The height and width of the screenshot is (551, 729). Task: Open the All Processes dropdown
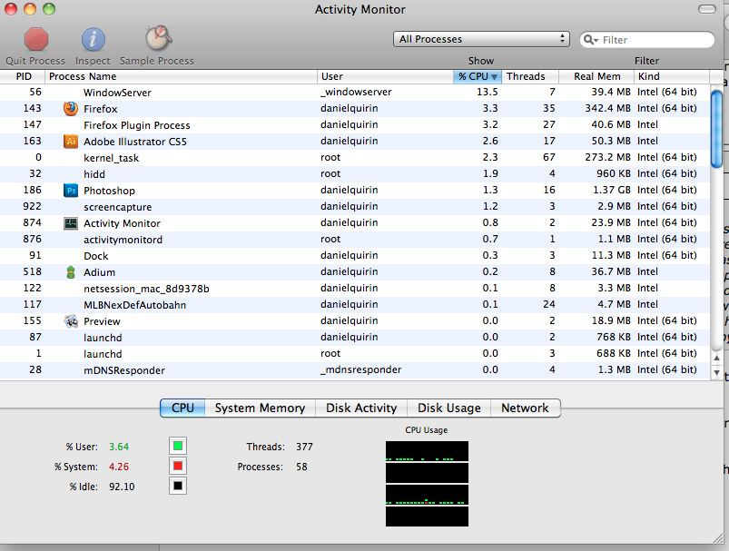481,39
